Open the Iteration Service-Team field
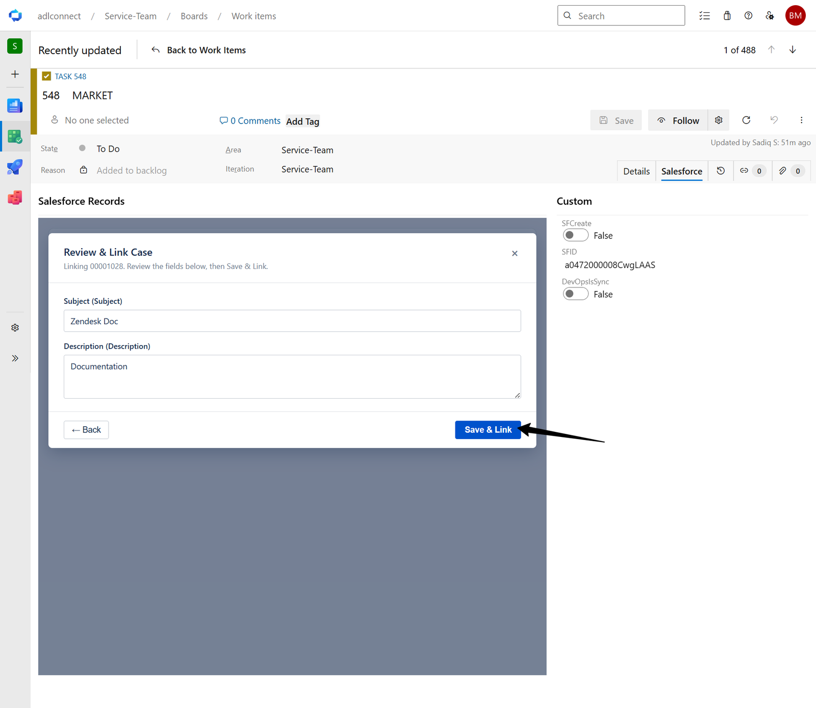Screen dimensions: 816x708 (x=307, y=169)
